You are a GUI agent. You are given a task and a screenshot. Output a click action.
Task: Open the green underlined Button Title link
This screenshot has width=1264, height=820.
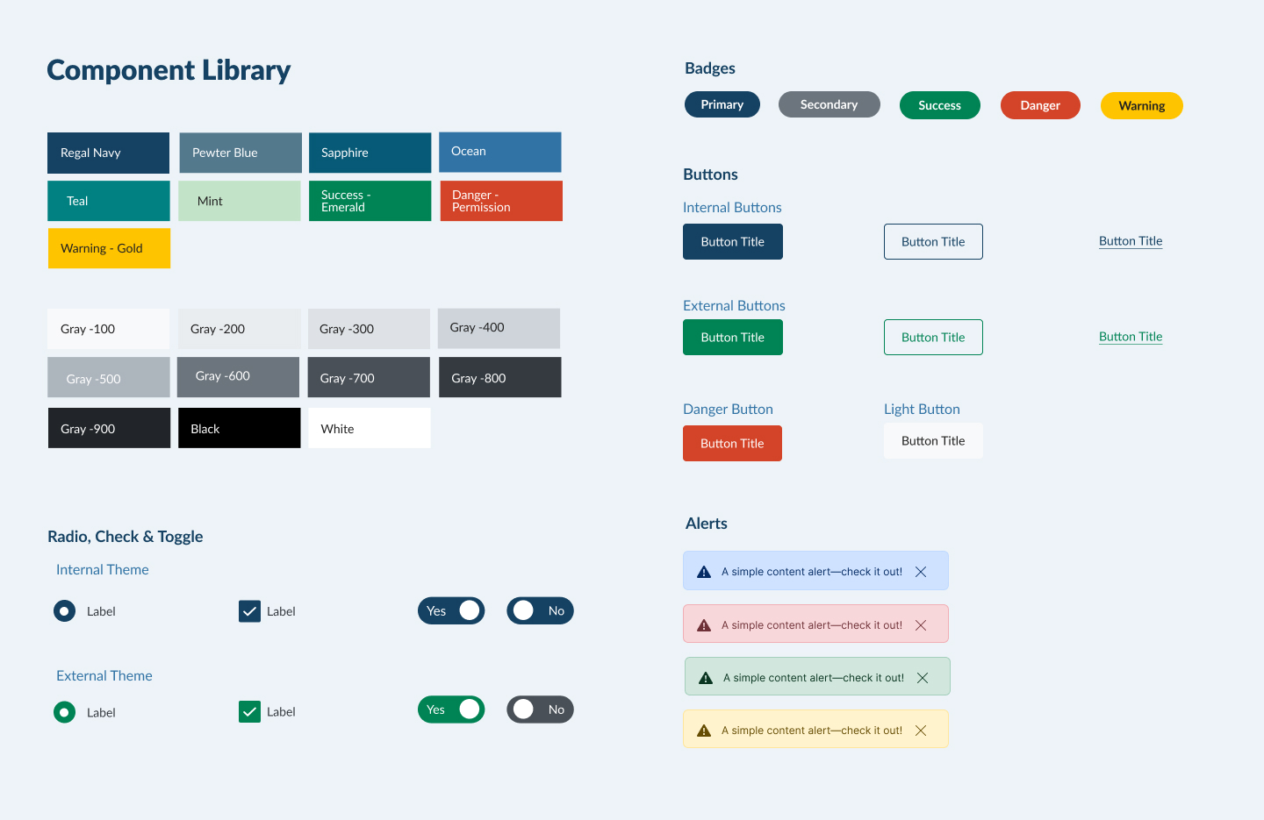[x=1131, y=337]
